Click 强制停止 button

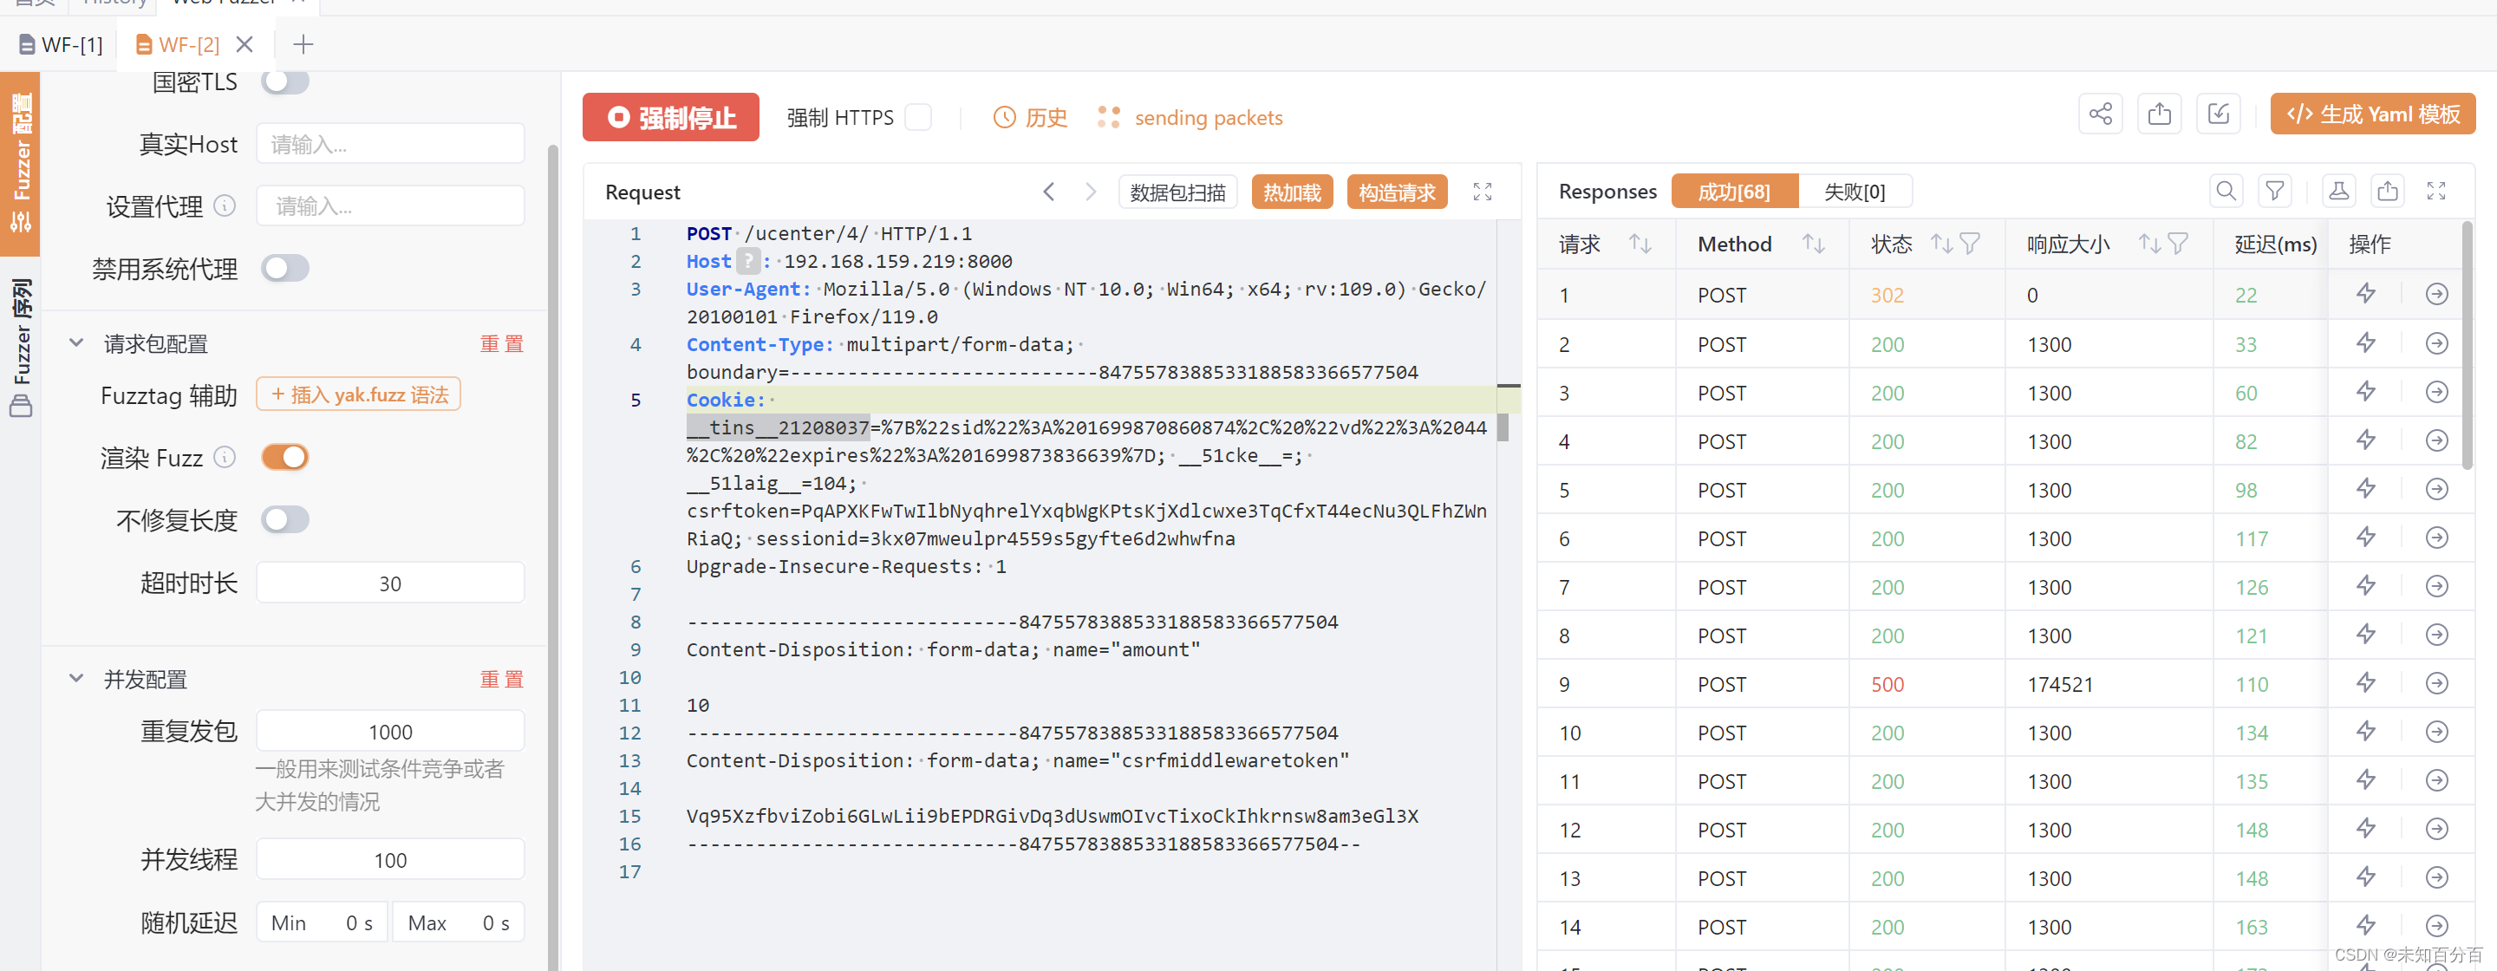671,117
